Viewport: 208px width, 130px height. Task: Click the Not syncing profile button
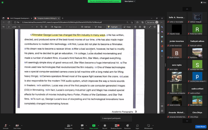(x=152, y=22)
